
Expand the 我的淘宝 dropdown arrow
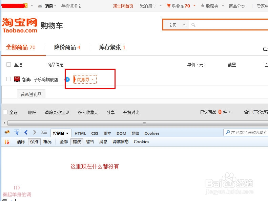point(161,6)
